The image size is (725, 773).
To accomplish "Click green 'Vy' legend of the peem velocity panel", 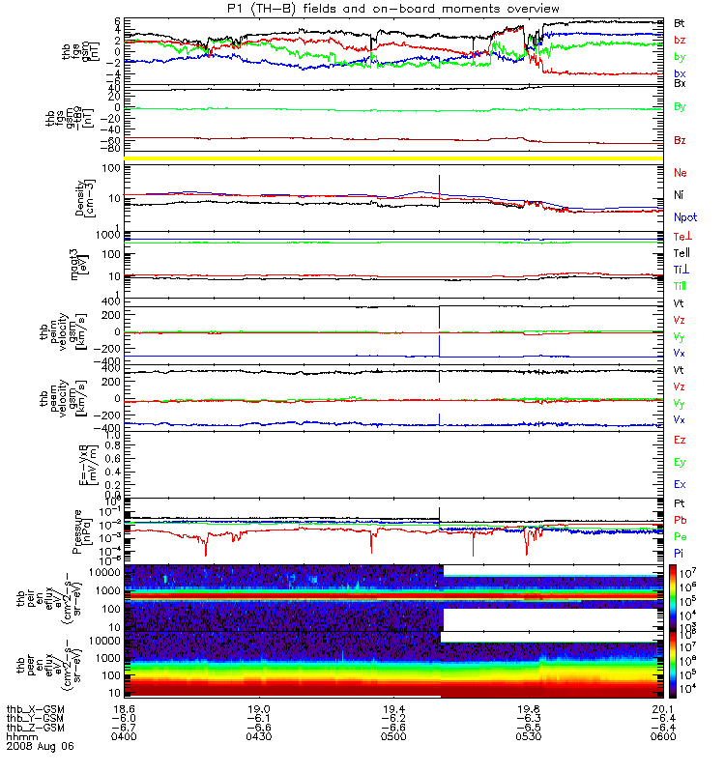I will pos(680,404).
